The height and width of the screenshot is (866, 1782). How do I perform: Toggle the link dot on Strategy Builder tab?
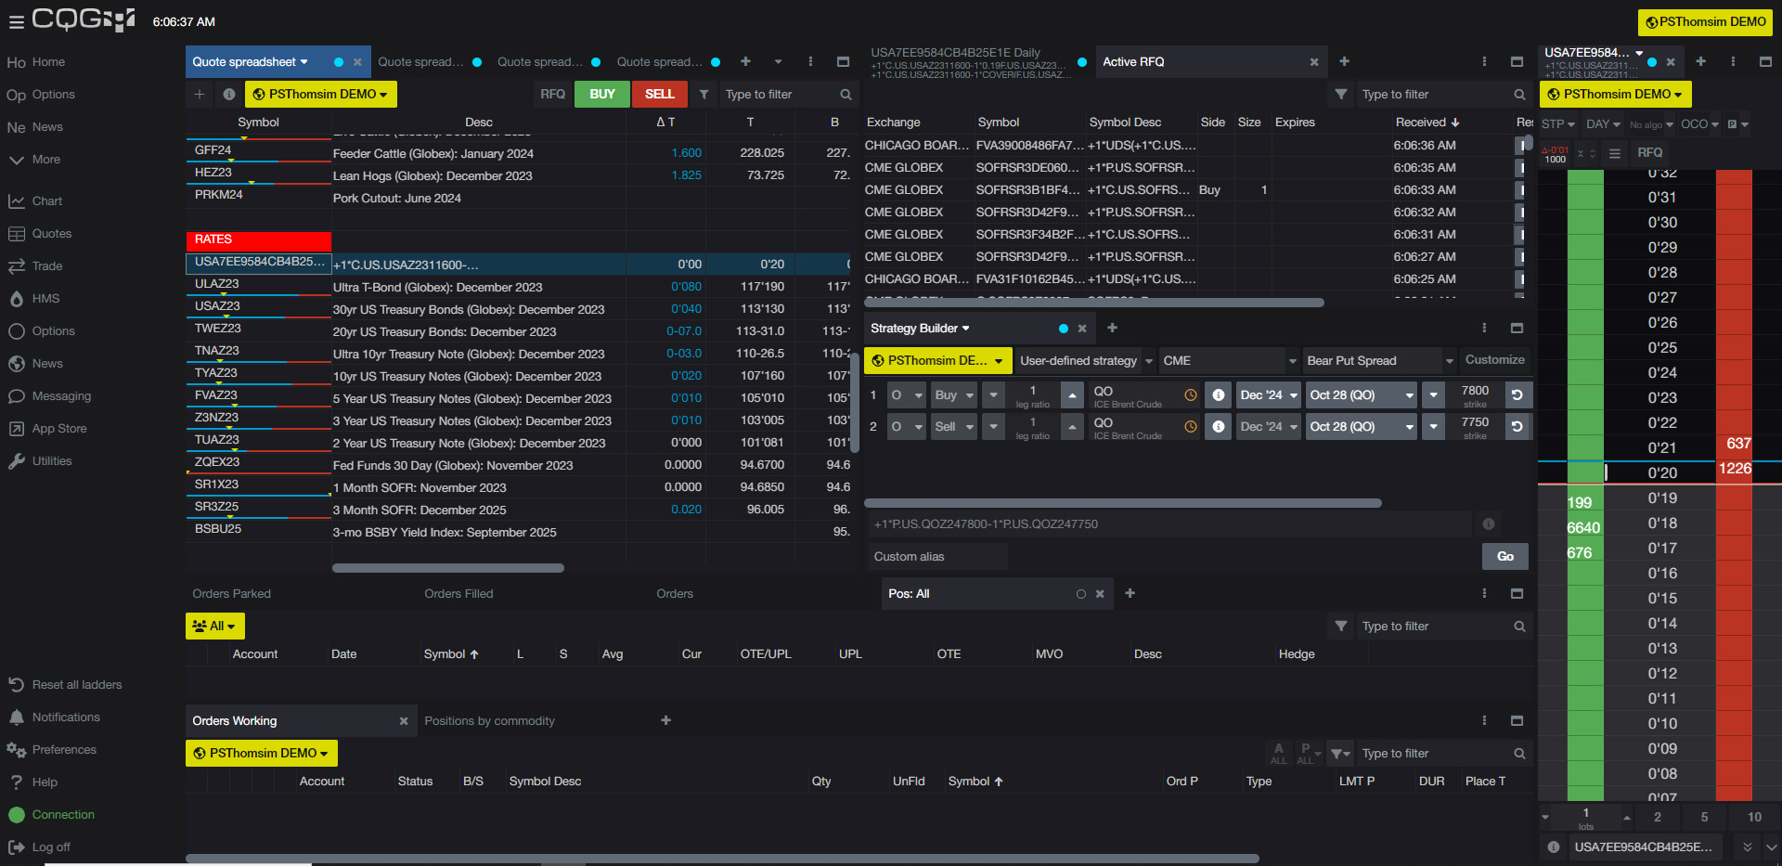pyautogui.click(x=1064, y=329)
